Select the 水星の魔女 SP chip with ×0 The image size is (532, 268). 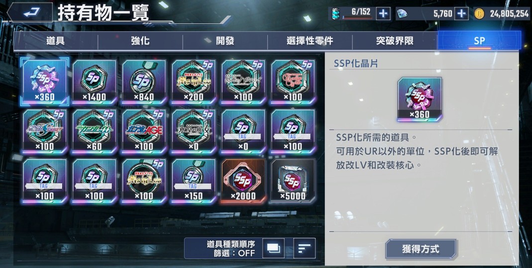[194, 132]
